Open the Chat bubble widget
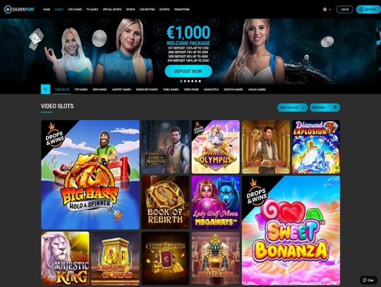The width and height of the screenshot is (381, 287). click(x=368, y=280)
